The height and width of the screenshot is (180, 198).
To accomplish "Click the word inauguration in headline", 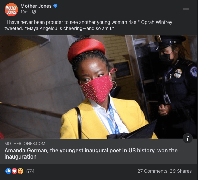I will (20, 157).
